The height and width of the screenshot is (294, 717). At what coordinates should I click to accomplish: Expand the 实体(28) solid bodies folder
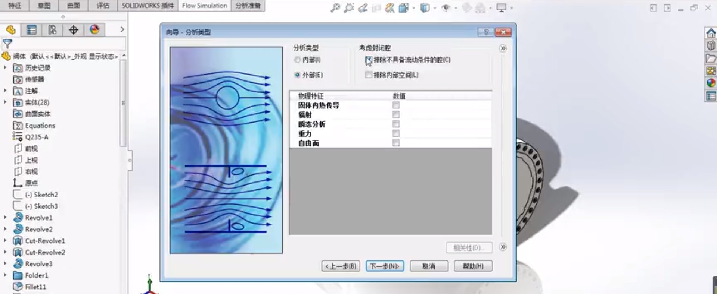coord(5,102)
